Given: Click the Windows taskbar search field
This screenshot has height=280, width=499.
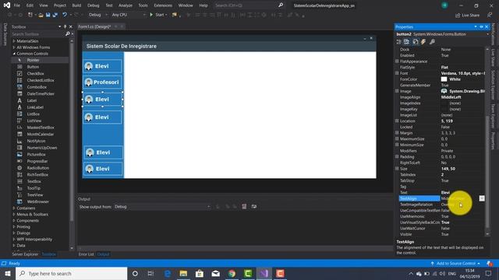Looking at the screenshot, I should point(71,273).
